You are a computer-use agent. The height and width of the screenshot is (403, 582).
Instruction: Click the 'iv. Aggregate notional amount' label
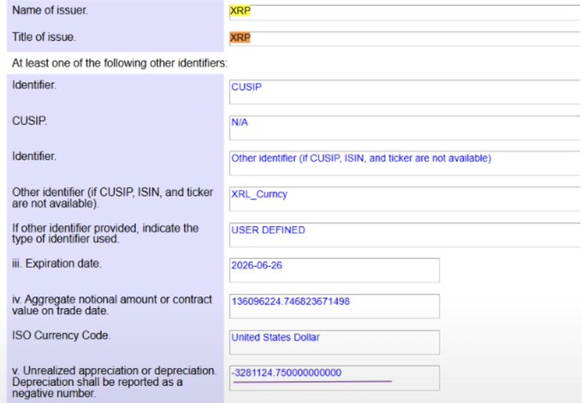pos(112,305)
